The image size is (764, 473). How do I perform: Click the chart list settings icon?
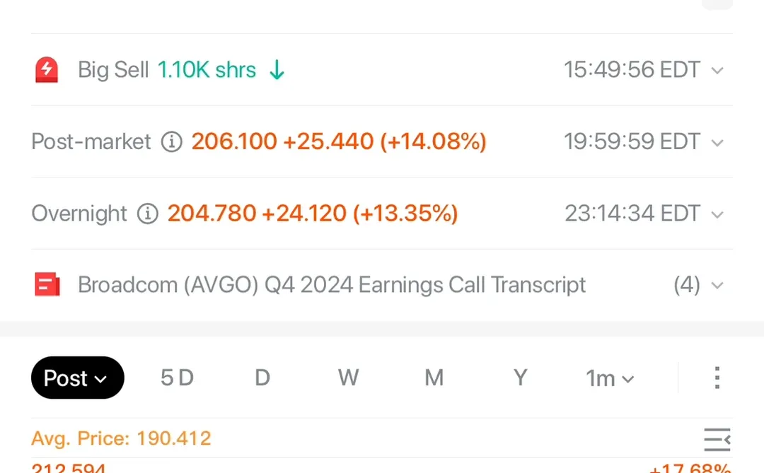point(717,440)
